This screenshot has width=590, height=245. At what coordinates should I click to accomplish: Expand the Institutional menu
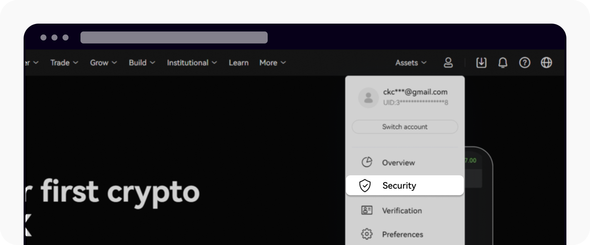click(x=192, y=63)
